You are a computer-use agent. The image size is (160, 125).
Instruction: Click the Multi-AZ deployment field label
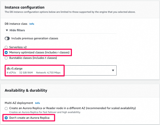[x=19, y=103]
